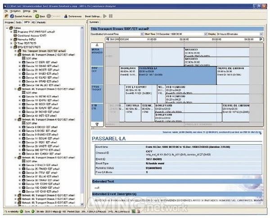Select Service 19 tree item
270x218 pixels.
point(42,100)
